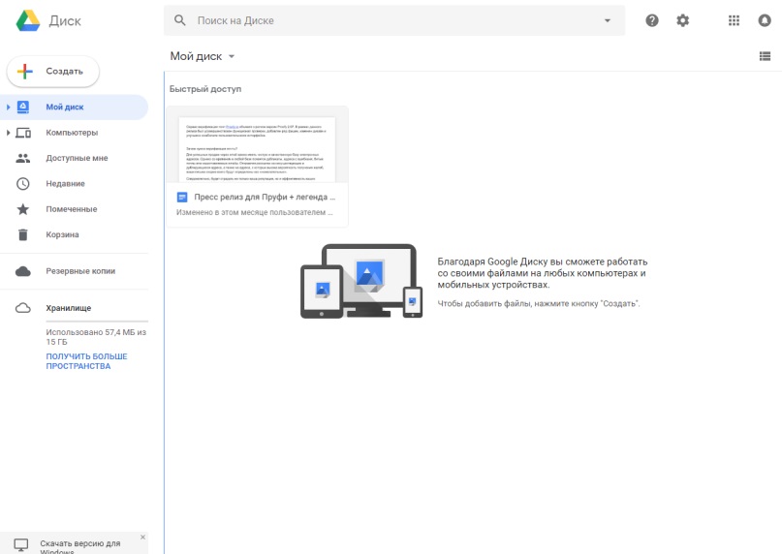Click the Корзина trash bin icon

point(23,234)
